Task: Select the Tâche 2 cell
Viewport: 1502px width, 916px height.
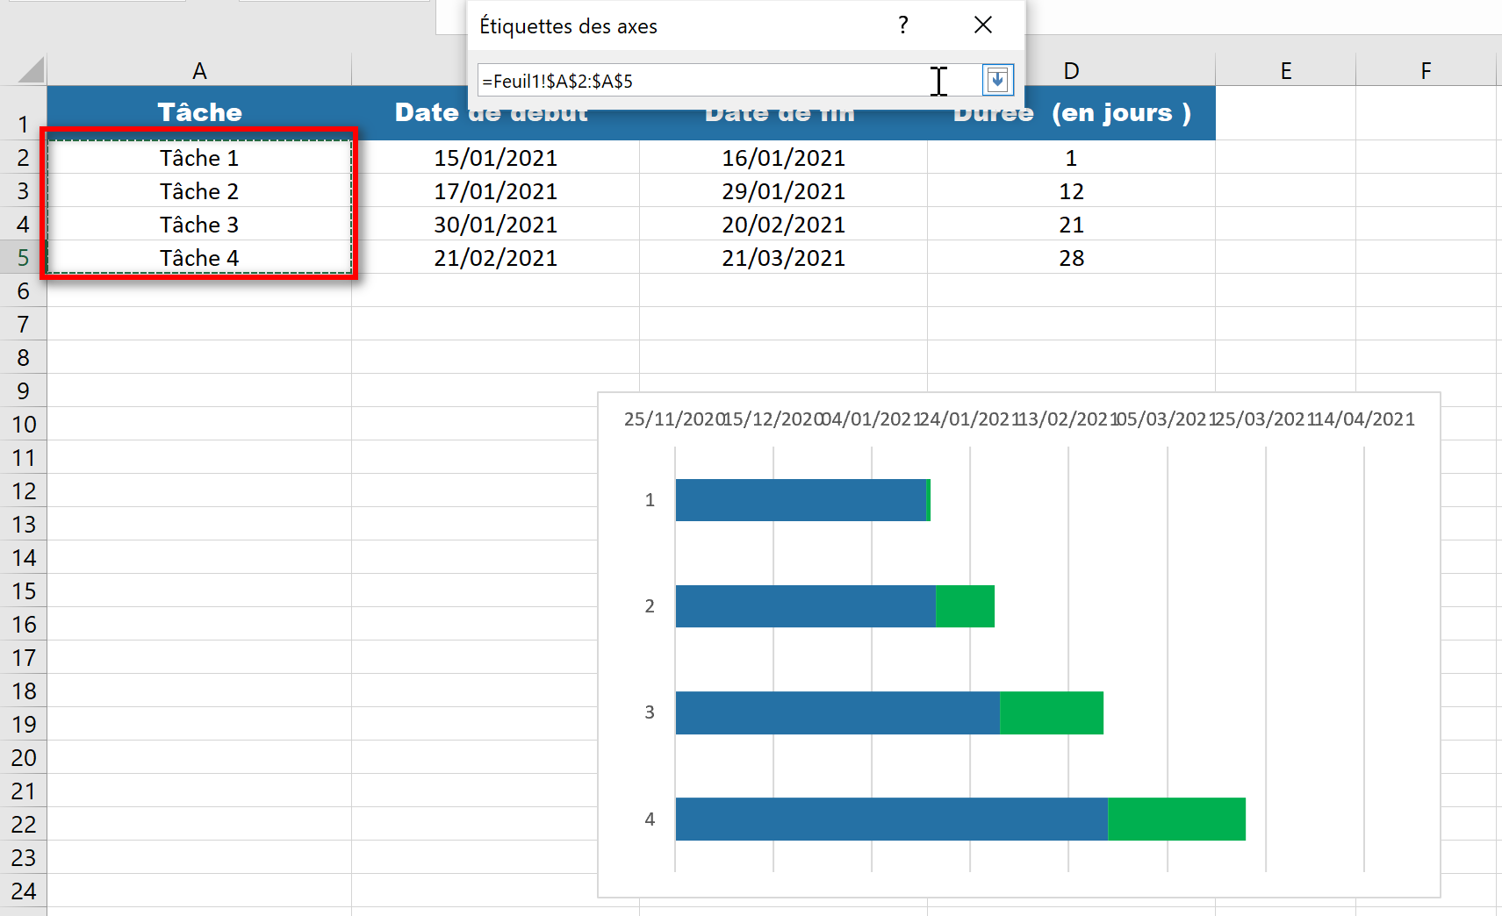Action: point(199,191)
